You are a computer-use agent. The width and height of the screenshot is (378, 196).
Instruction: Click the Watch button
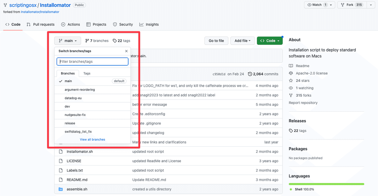(316, 5)
